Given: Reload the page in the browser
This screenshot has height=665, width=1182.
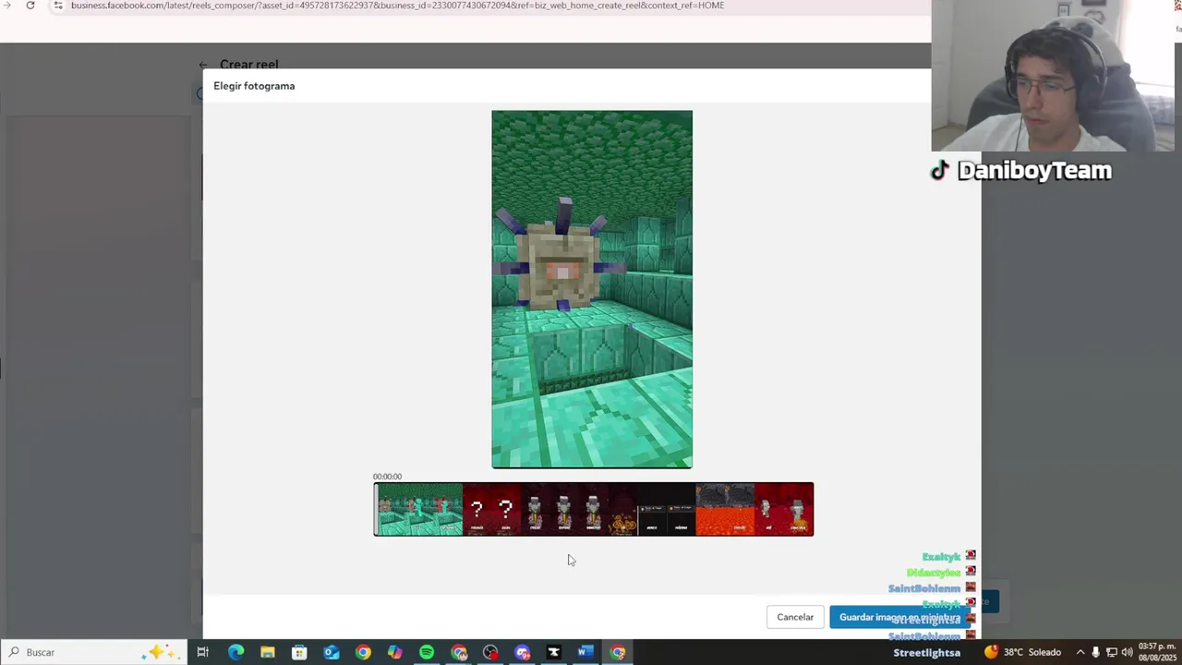Looking at the screenshot, I should (x=30, y=6).
